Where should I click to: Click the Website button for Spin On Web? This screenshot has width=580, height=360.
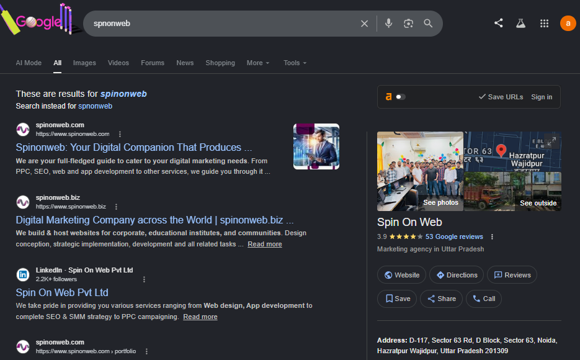click(402, 275)
